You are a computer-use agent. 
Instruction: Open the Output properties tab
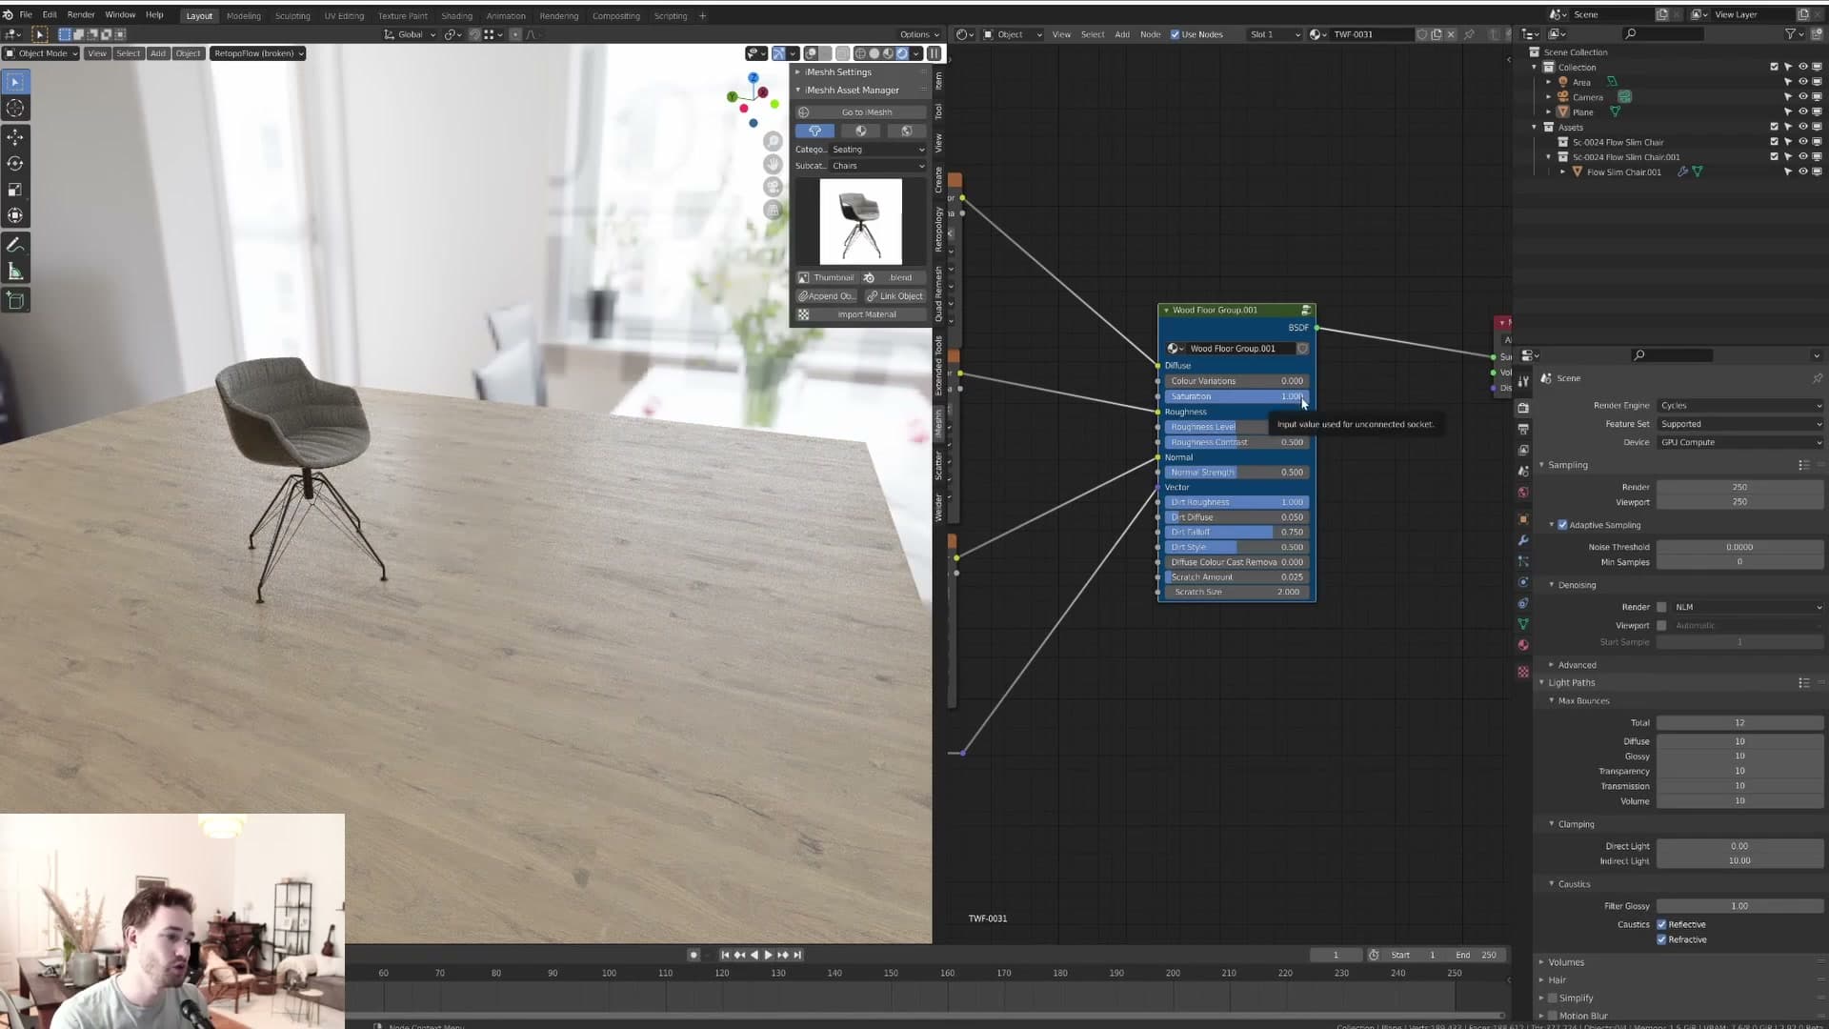click(1523, 429)
